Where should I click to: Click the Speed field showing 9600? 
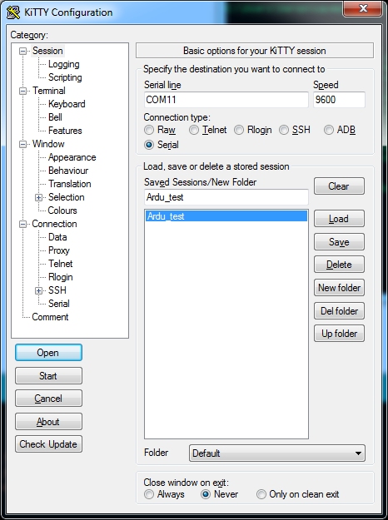click(339, 100)
